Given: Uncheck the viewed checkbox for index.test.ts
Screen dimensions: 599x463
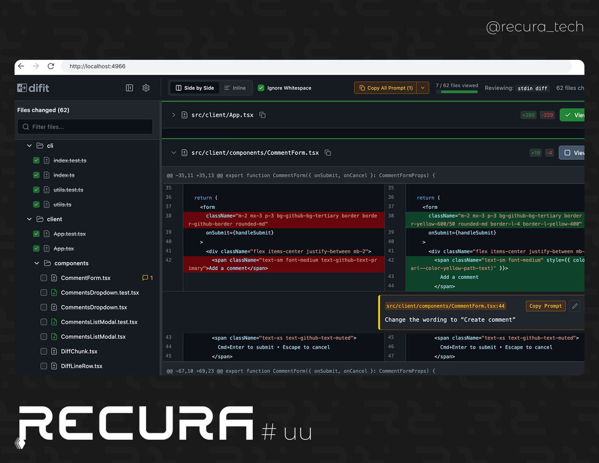Looking at the screenshot, I should pyautogui.click(x=36, y=160).
